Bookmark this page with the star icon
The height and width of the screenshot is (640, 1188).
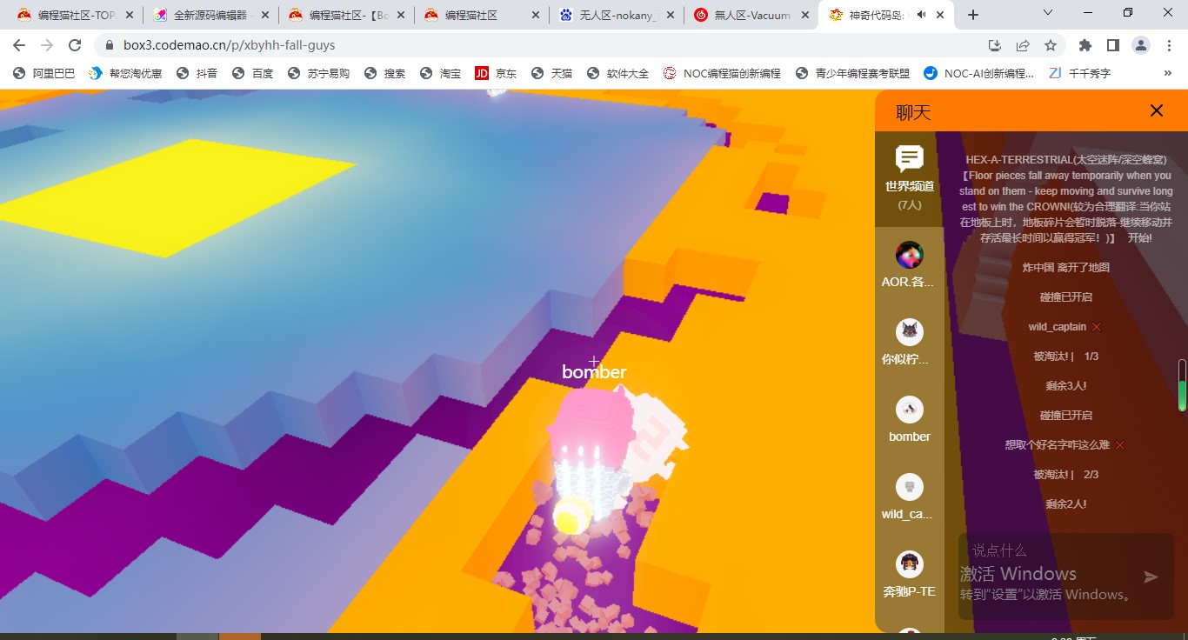point(1051,45)
